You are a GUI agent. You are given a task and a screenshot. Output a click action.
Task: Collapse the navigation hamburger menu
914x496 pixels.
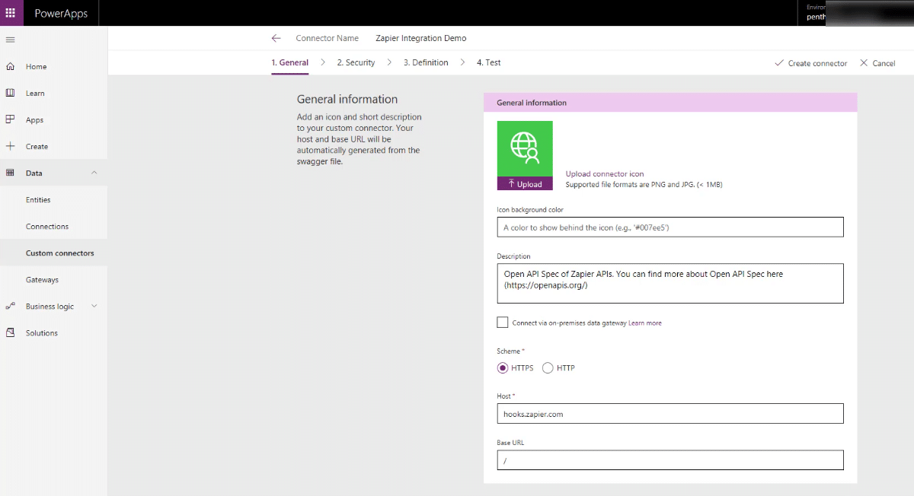11,40
